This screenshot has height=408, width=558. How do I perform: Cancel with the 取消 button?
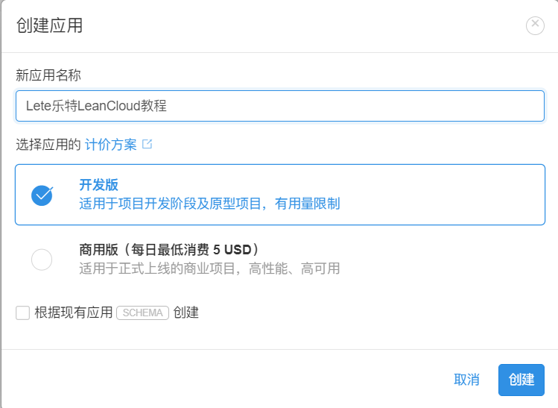pos(466,379)
